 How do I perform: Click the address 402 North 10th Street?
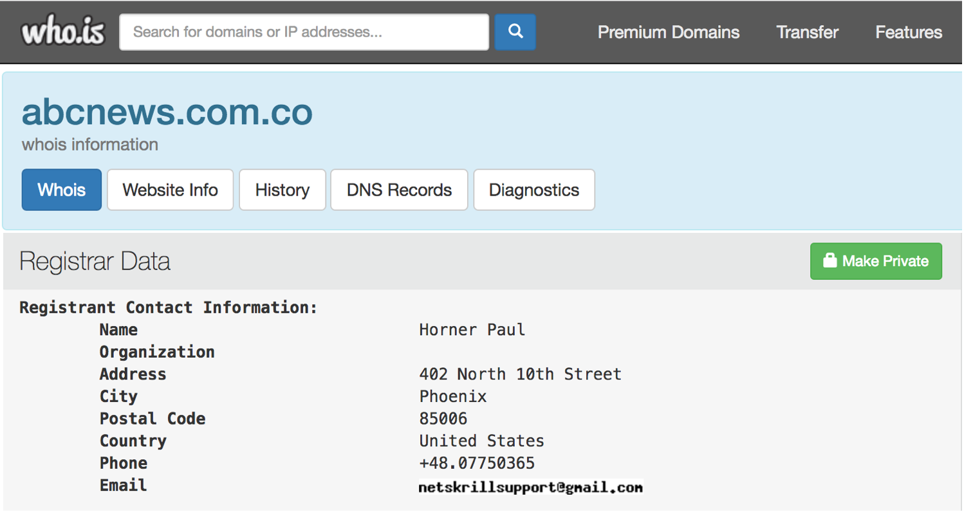[520, 374]
